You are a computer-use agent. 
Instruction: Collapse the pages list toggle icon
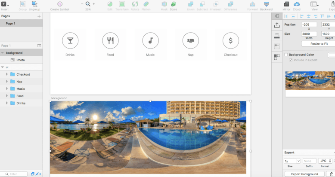tap(39, 46)
